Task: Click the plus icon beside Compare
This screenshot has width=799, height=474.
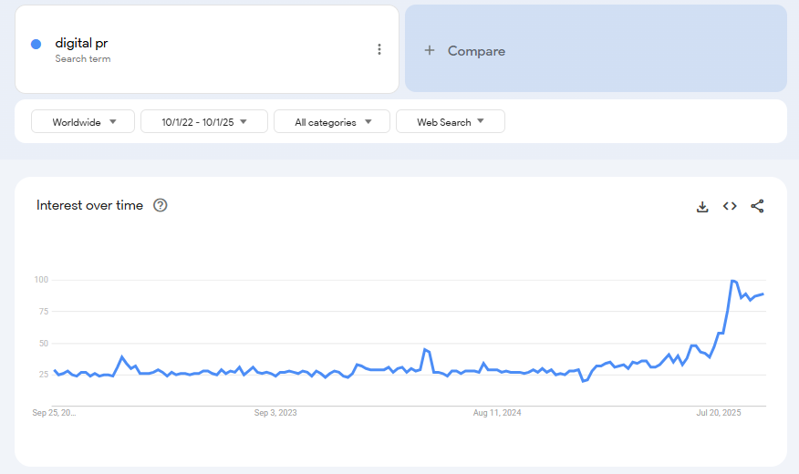Action: pos(430,51)
